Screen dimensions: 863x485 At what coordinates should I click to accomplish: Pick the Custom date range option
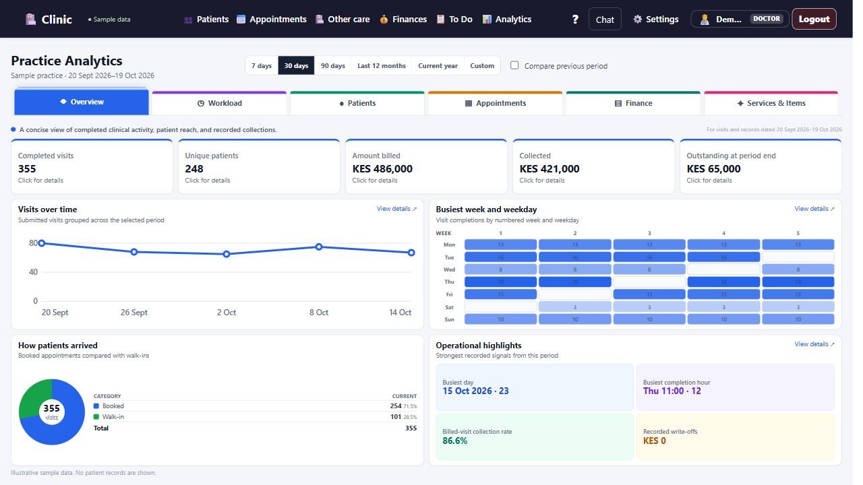[482, 65]
